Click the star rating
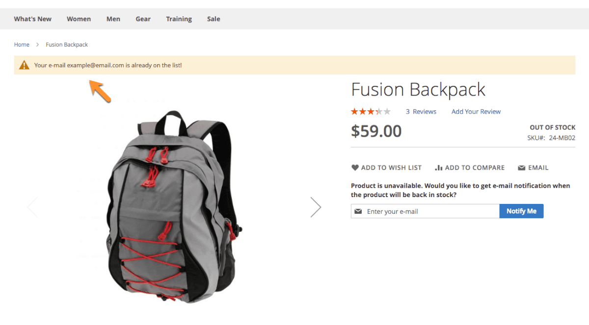Image resolution: width=589 pixels, height=325 pixels. pos(371,112)
